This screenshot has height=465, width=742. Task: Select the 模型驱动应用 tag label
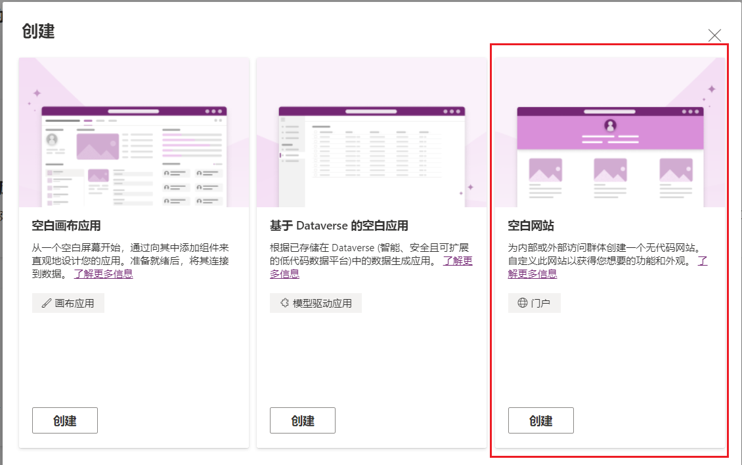pos(322,304)
